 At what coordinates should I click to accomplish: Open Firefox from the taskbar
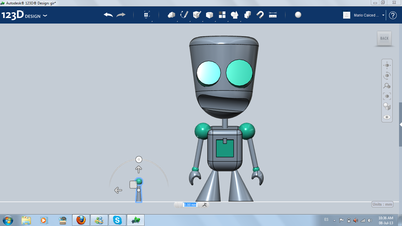point(81,220)
